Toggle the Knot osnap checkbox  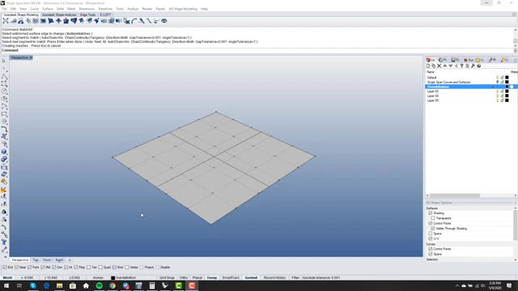114,268
